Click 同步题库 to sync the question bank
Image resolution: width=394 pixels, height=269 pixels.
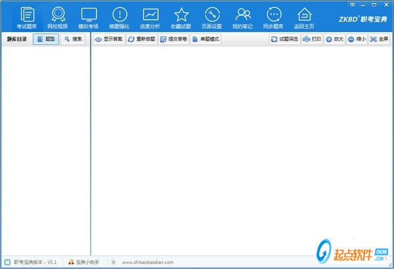[x=273, y=18]
